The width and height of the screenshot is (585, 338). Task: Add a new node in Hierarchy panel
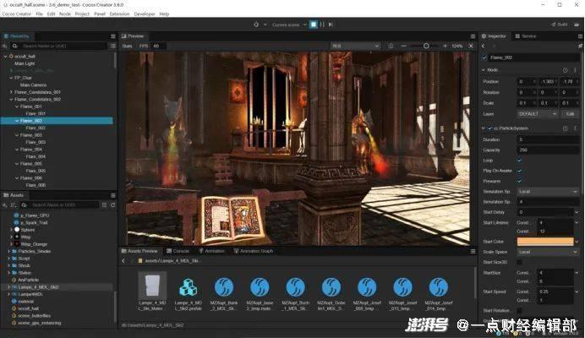(5, 46)
